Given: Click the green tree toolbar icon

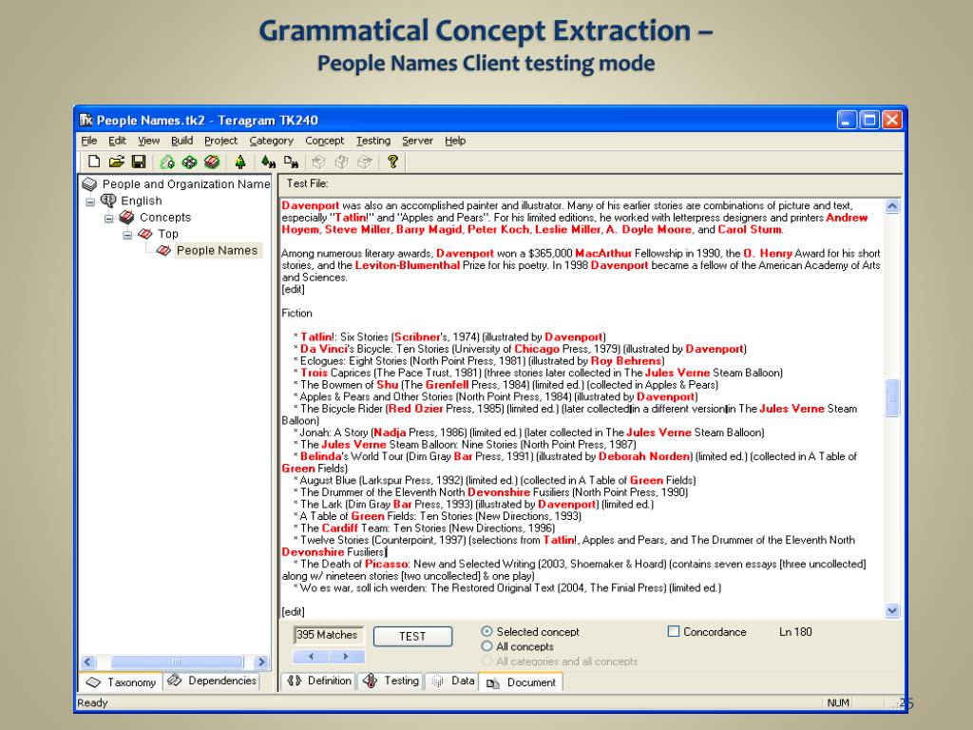Looking at the screenshot, I should click(x=240, y=162).
